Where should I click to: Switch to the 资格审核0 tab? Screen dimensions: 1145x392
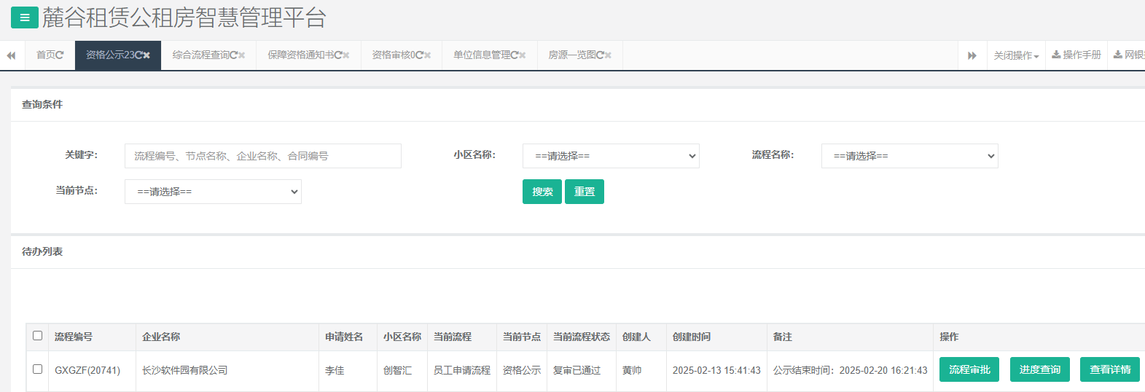[x=393, y=55]
